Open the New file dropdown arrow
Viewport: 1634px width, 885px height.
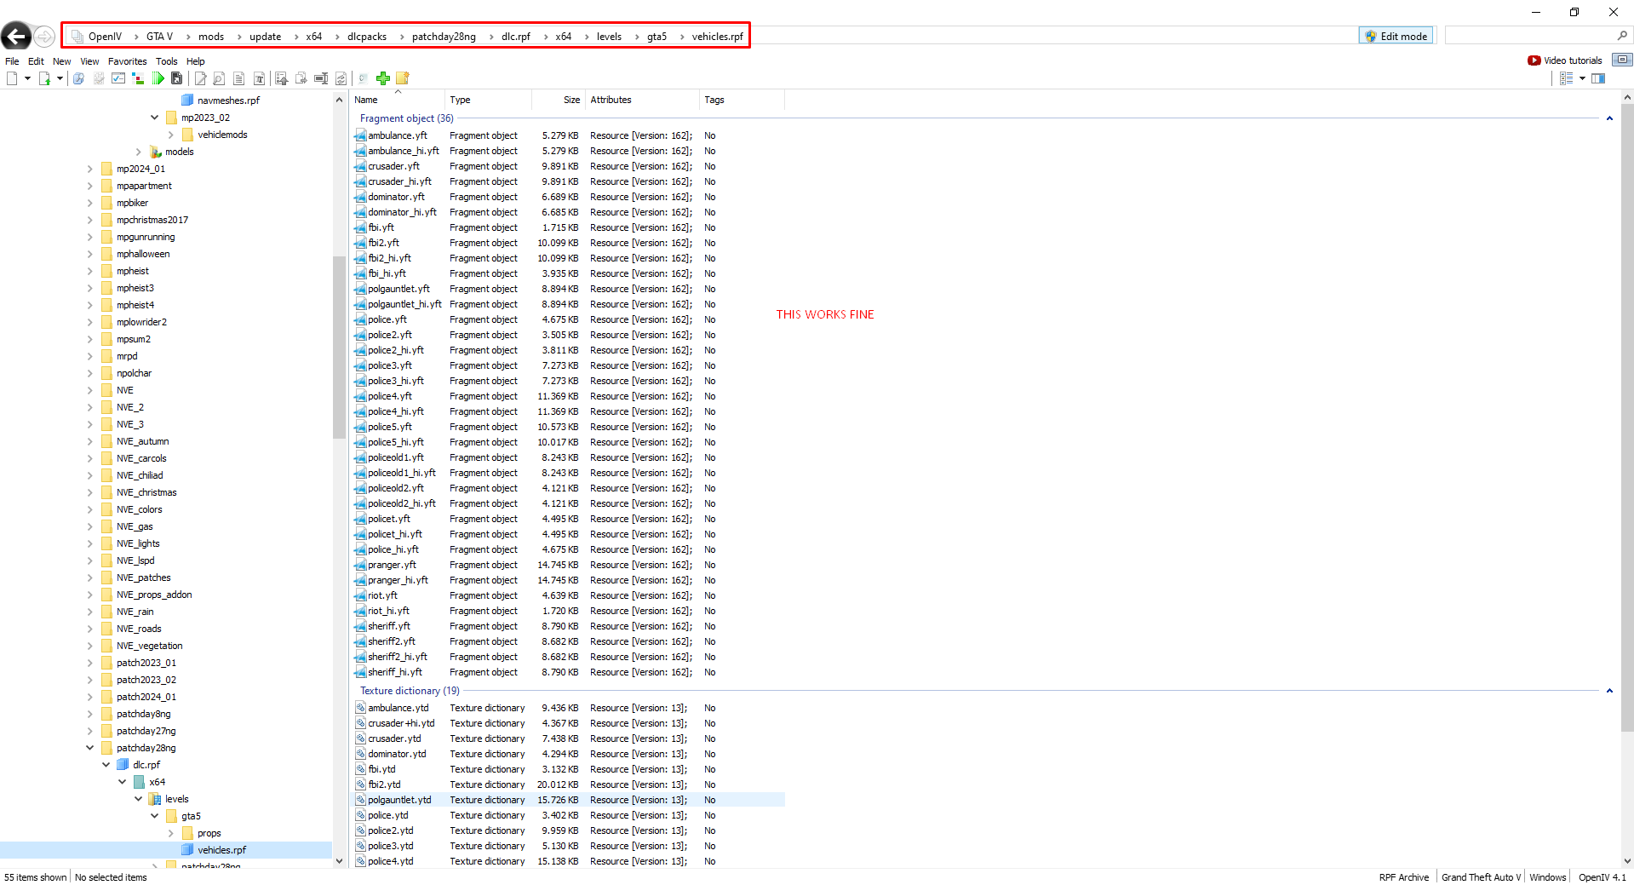tap(28, 78)
